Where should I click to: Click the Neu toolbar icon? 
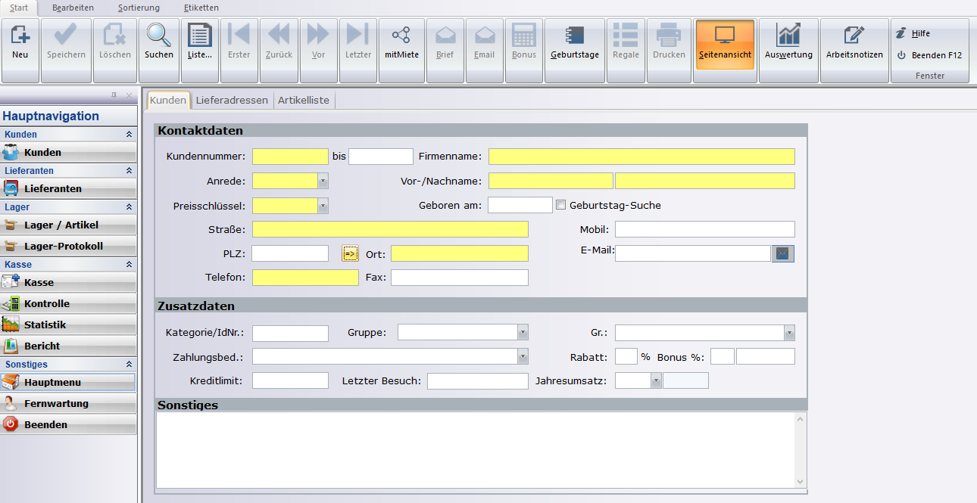point(20,42)
